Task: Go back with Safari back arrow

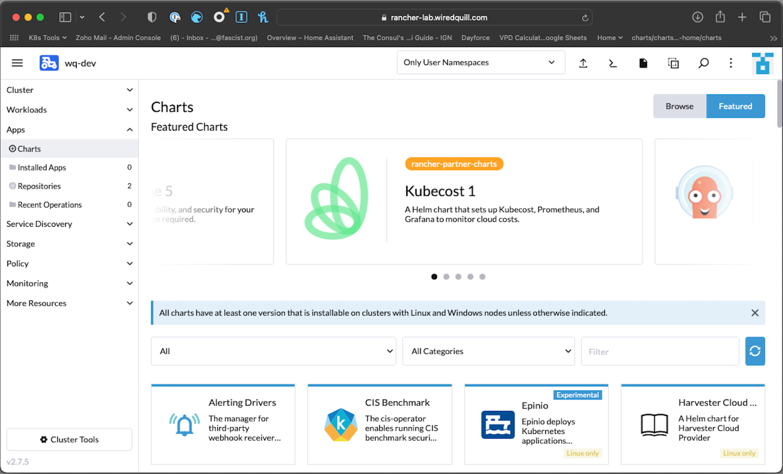Action: tap(102, 17)
